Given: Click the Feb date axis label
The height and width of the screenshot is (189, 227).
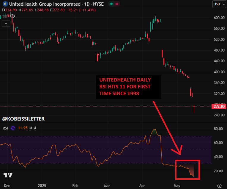Looking at the screenshot, I should point(75,186).
